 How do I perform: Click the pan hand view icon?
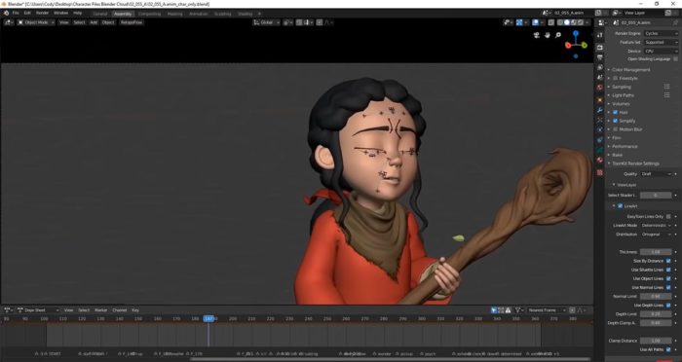tap(548, 35)
